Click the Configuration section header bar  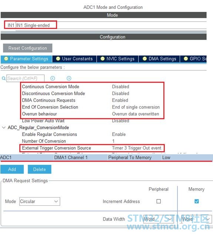point(104,37)
